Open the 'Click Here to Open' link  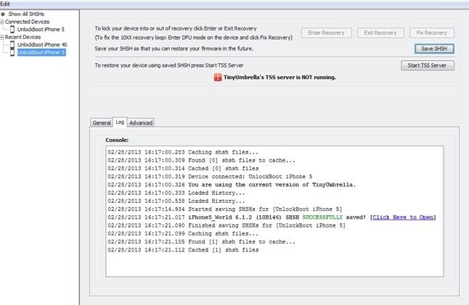coord(401,217)
